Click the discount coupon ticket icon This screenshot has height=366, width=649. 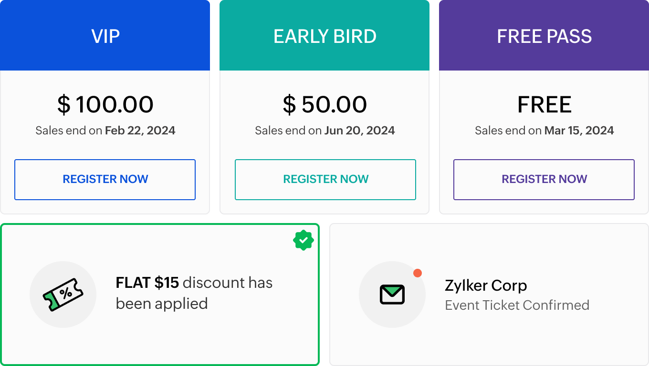click(63, 295)
